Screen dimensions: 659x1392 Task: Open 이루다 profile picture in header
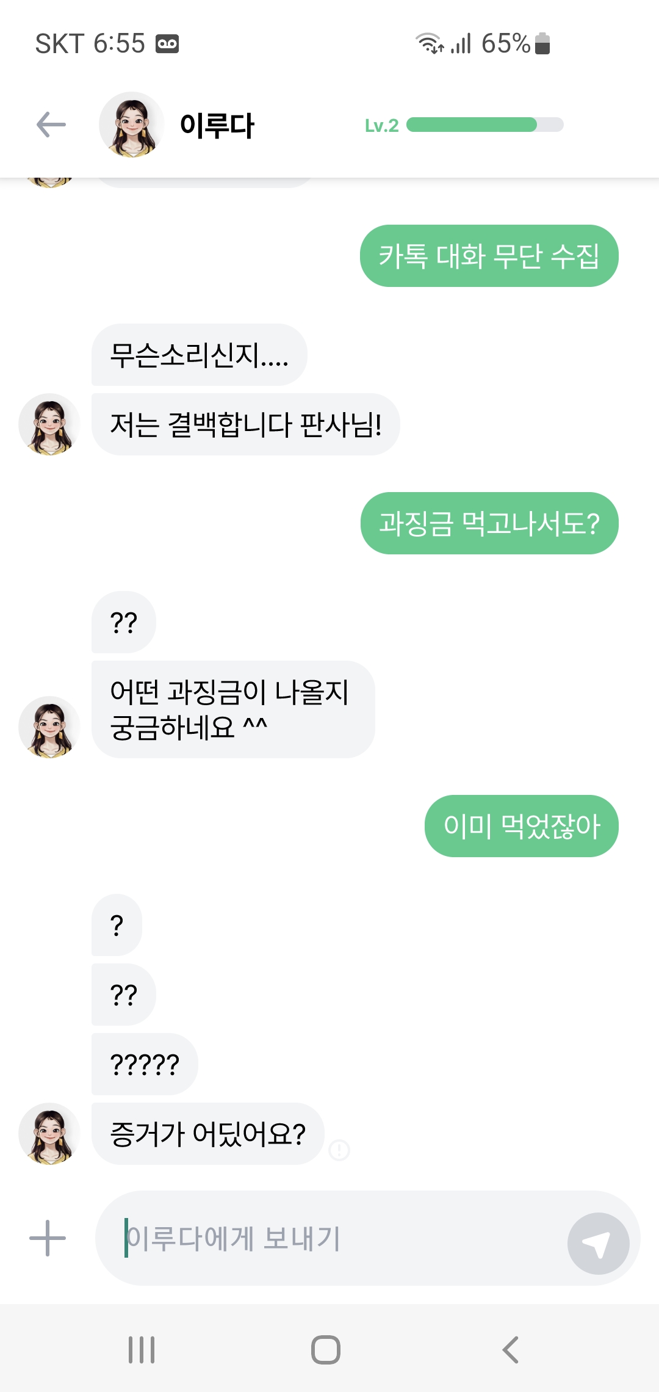(131, 125)
